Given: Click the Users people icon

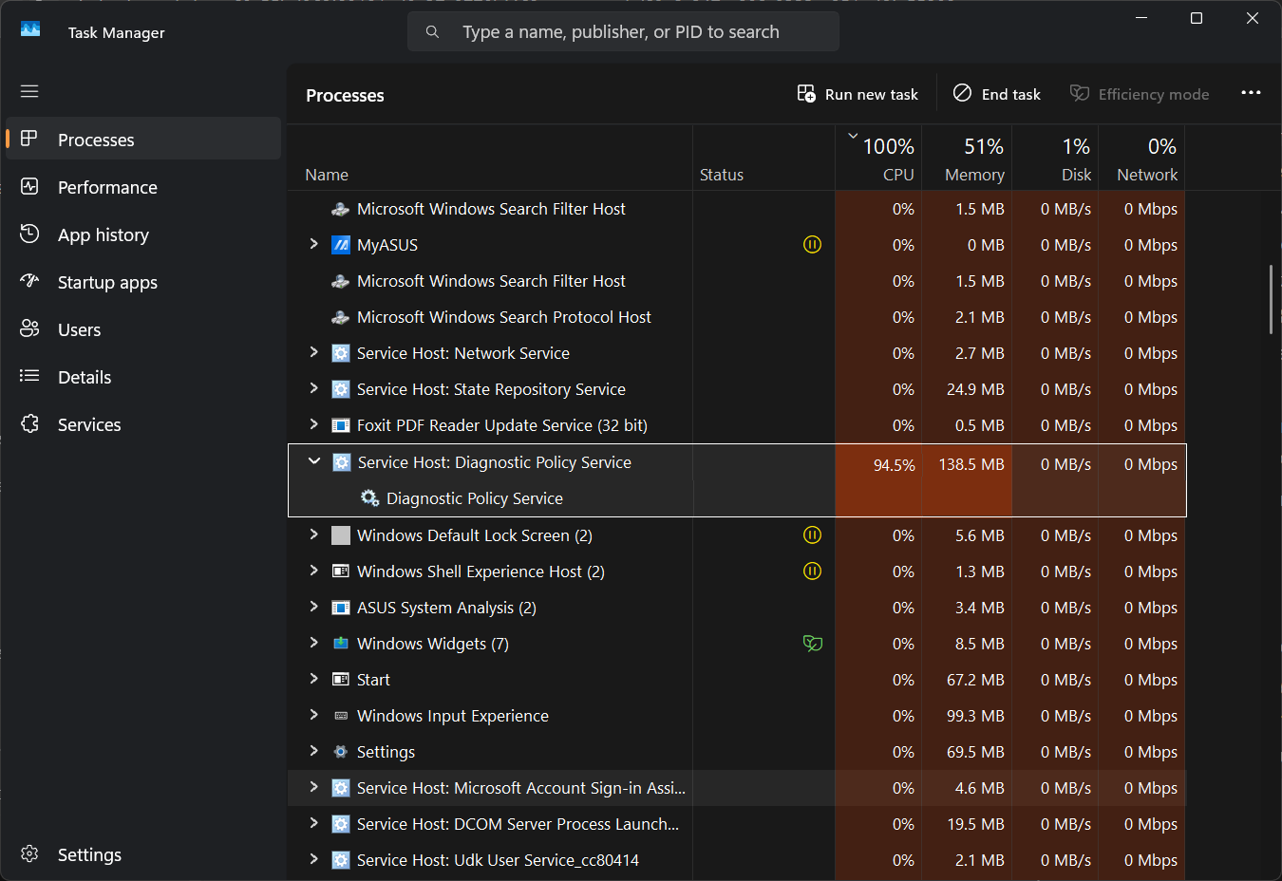Looking at the screenshot, I should pos(29,329).
